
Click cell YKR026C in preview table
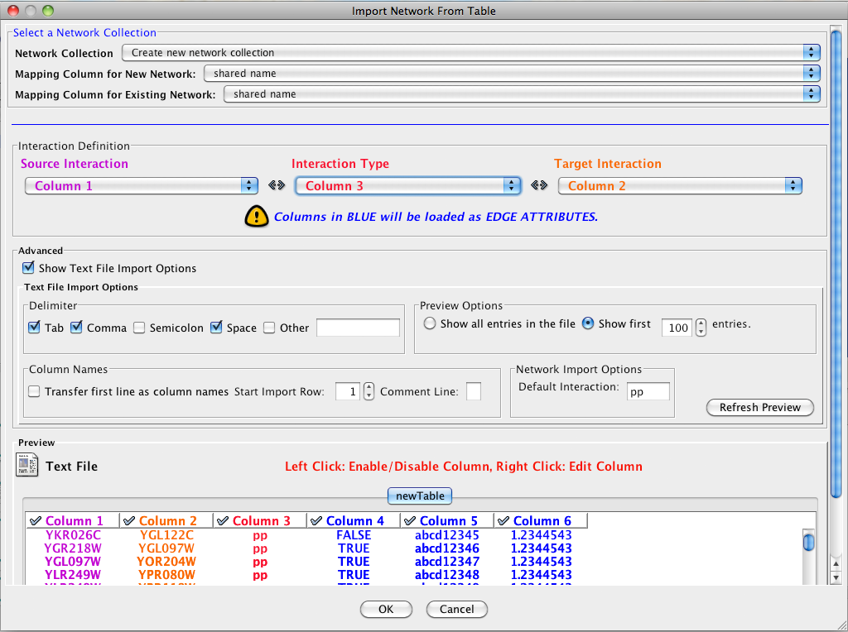(73, 535)
